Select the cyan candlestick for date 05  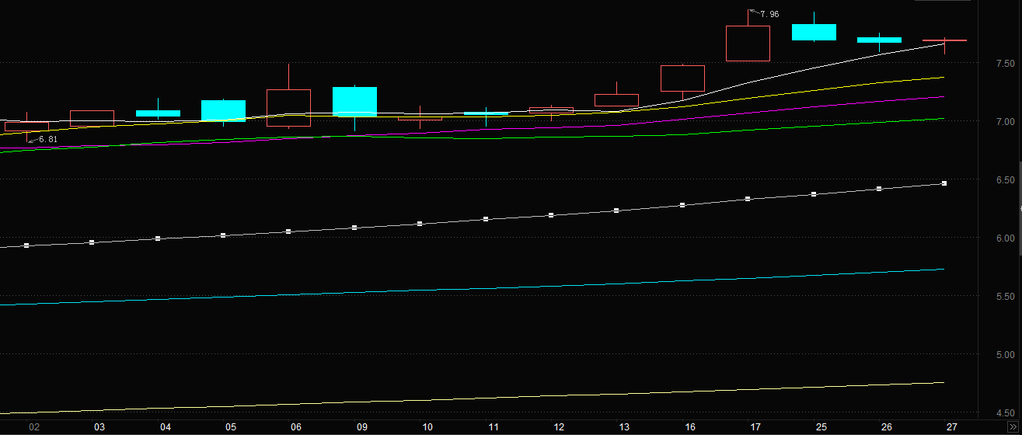coord(223,111)
